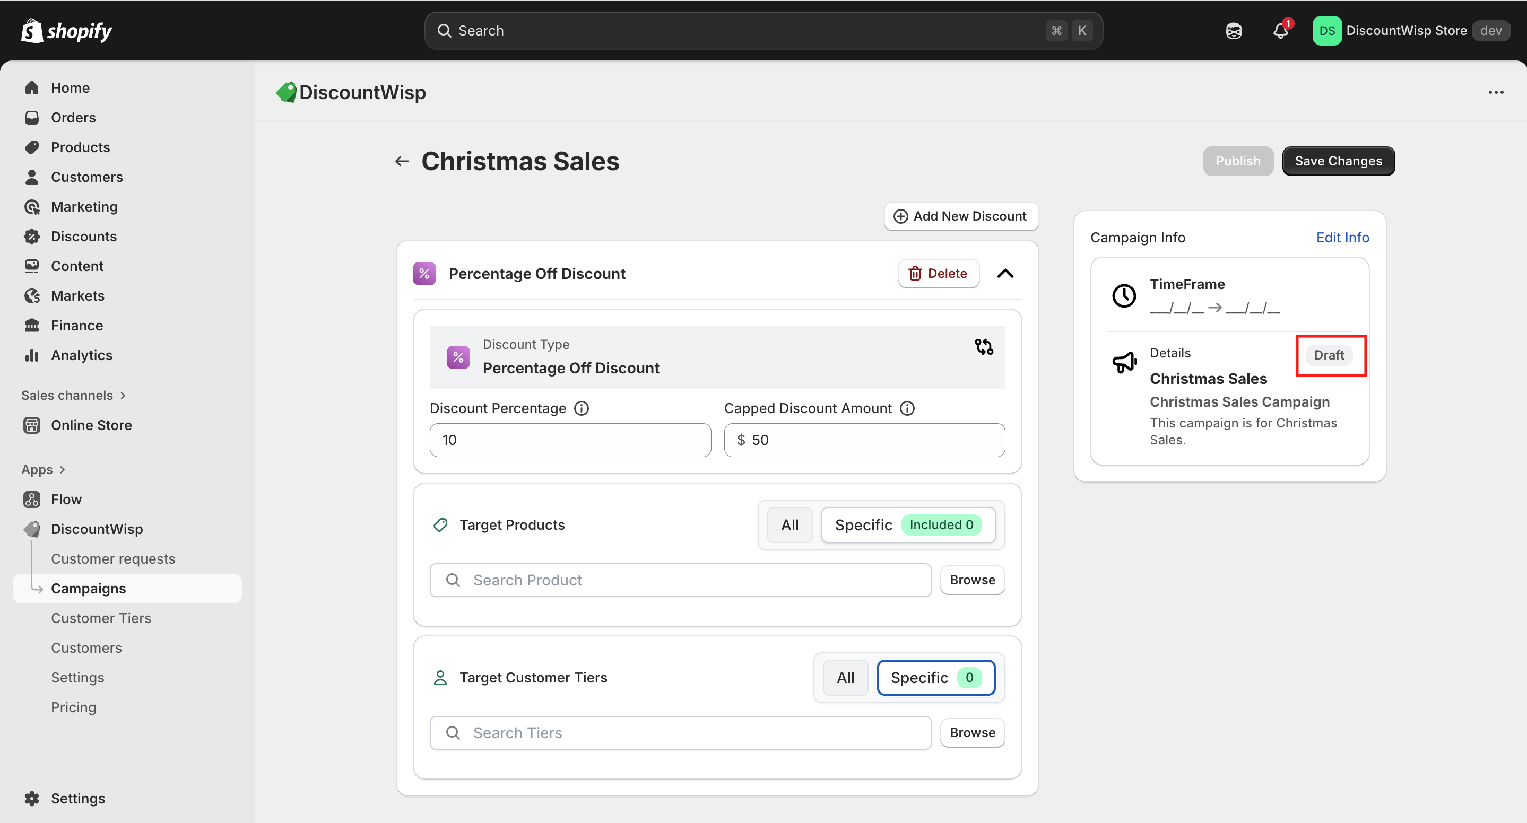Select All for Target Customer Tiers

pyautogui.click(x=845, y=677)
